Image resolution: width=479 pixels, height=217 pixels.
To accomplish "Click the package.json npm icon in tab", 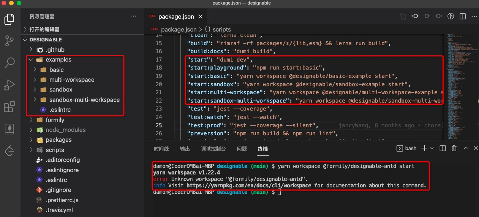I will [152, 17].
